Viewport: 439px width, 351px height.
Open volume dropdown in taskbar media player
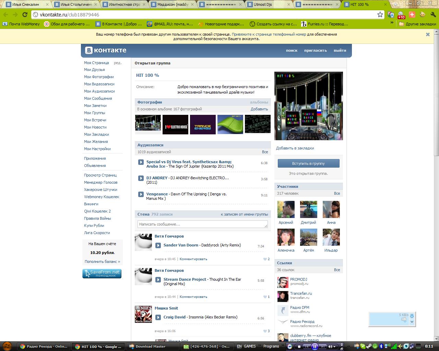coord(334,347)
